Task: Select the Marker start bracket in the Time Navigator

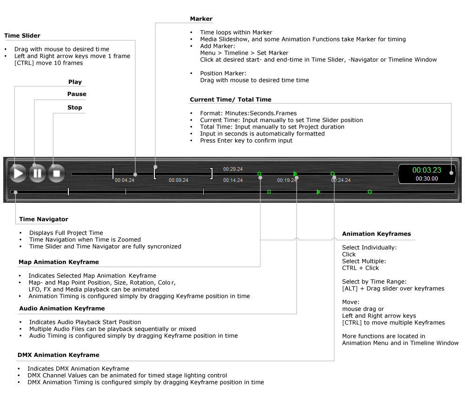Action: [x=126, y=192]
